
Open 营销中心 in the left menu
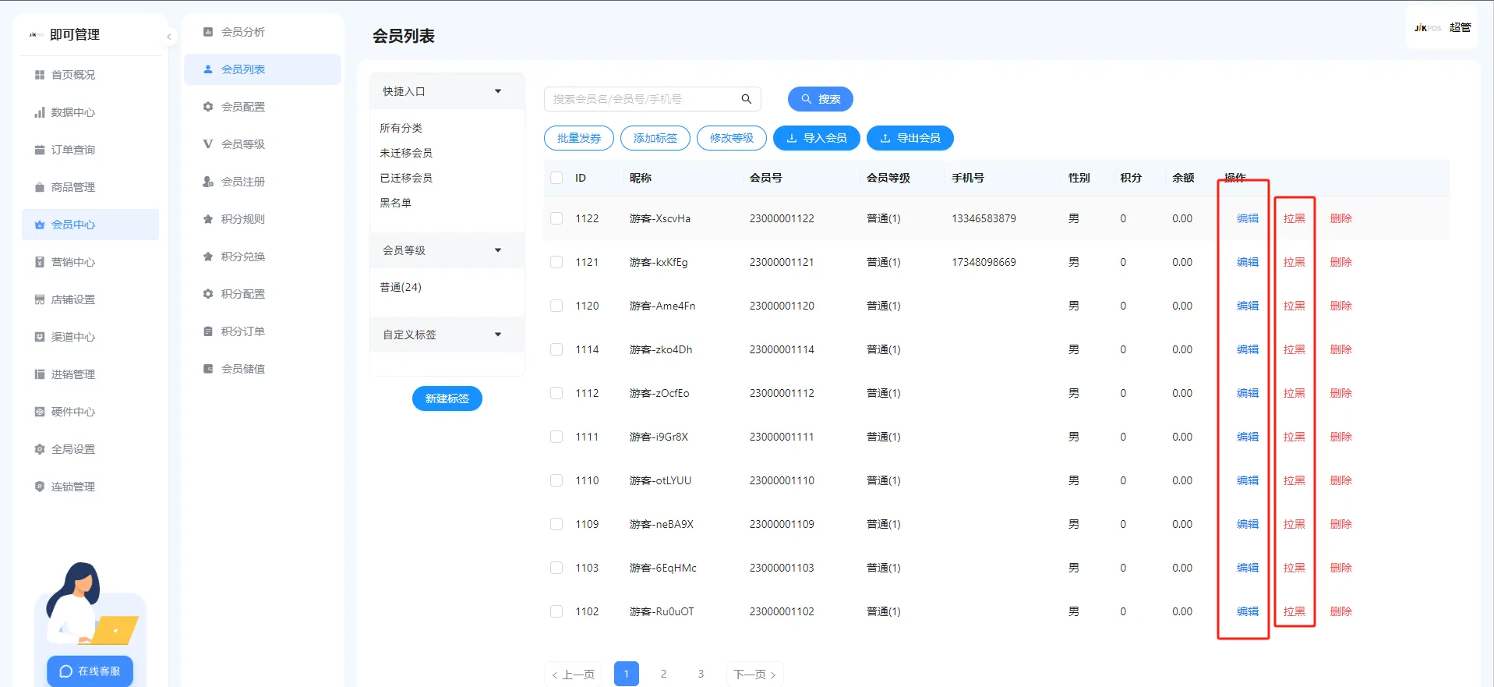tap(73, 262)
